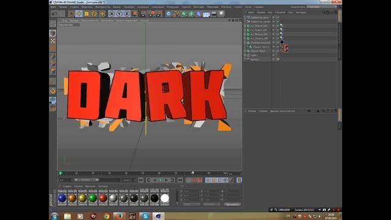Open Chrome from the Windows taskbar
The width and height of the screenshot is (391, 220).
pyautogui.click(x=106, y=216)
